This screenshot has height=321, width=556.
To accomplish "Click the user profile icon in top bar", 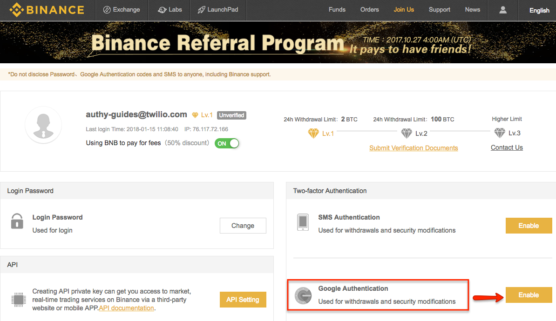I will 503,10.
